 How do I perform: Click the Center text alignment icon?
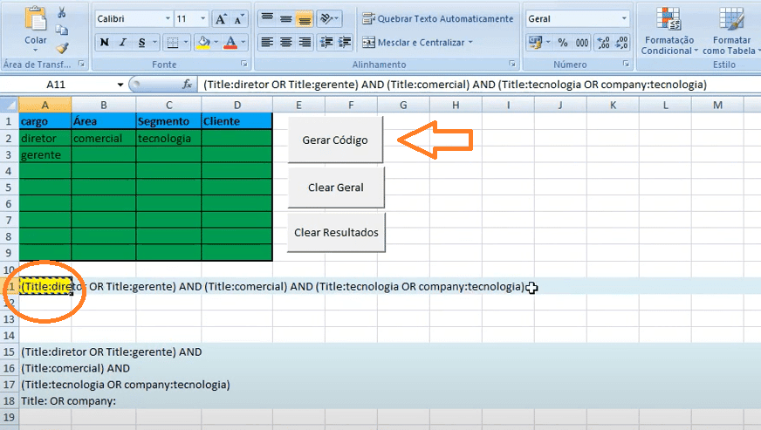(x=286, y=42)
